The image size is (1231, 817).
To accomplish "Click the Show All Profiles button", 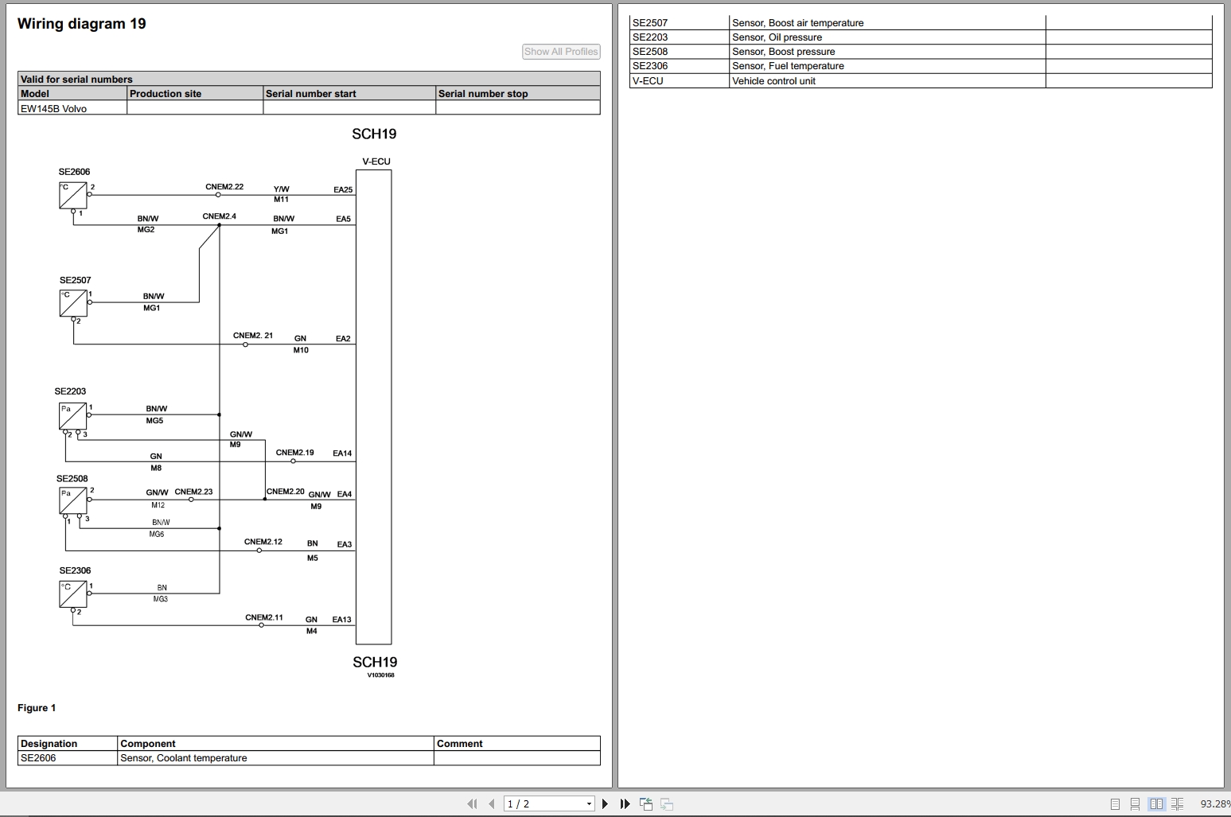I will click(560, 51).
